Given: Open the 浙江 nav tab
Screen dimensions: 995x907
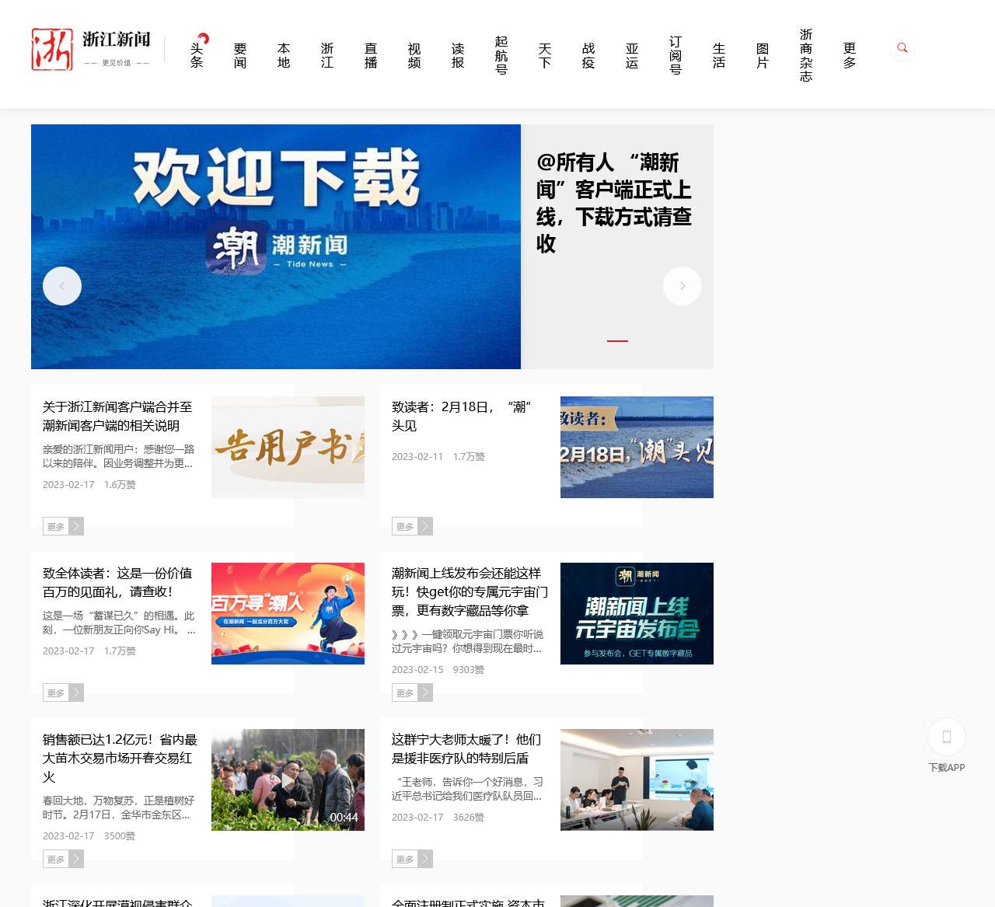Looking at the screenshot, I should [327, 55].
